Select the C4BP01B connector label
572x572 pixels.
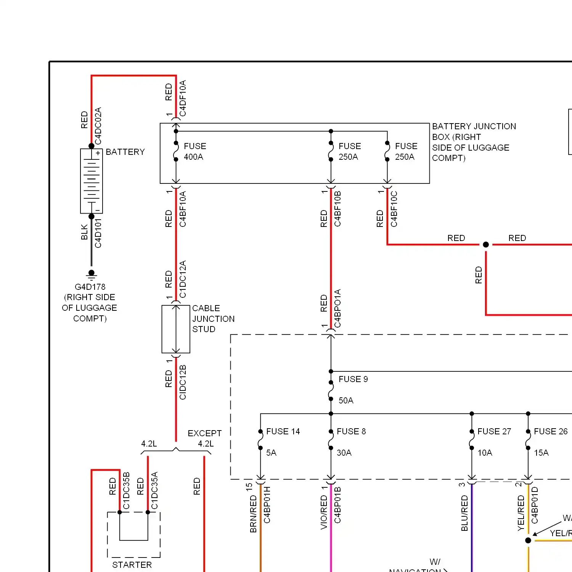point(337,505)
